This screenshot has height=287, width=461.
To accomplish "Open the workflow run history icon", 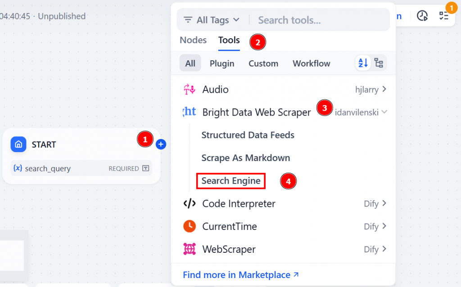I will point(422,16).
